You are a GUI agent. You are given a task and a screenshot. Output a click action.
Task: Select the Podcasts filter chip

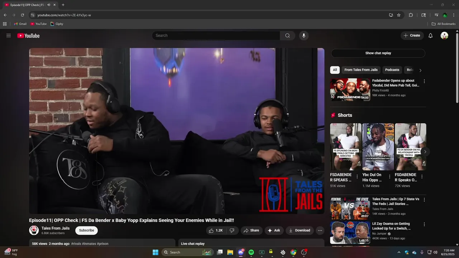coord(392,70)
